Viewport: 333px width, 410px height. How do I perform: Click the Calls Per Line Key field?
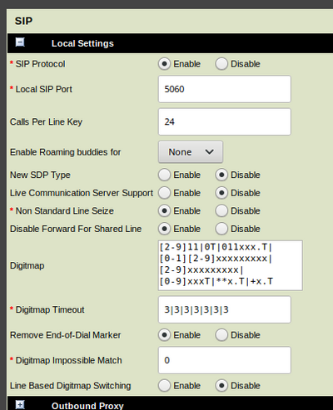click(x=225, y=121)
